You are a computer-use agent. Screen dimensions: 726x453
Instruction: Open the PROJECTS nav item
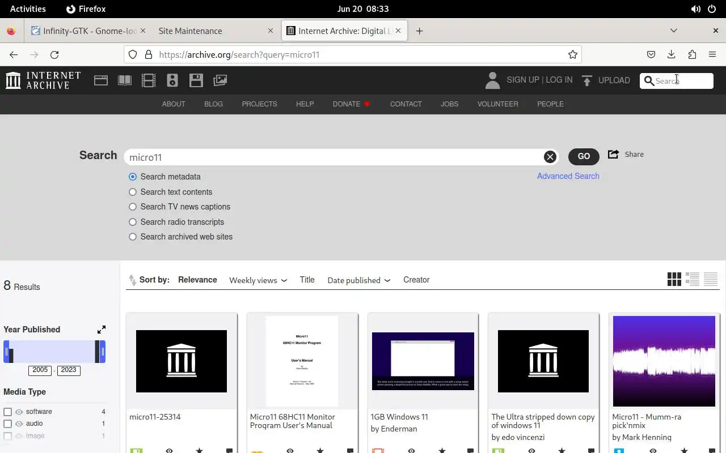point(259,104)
